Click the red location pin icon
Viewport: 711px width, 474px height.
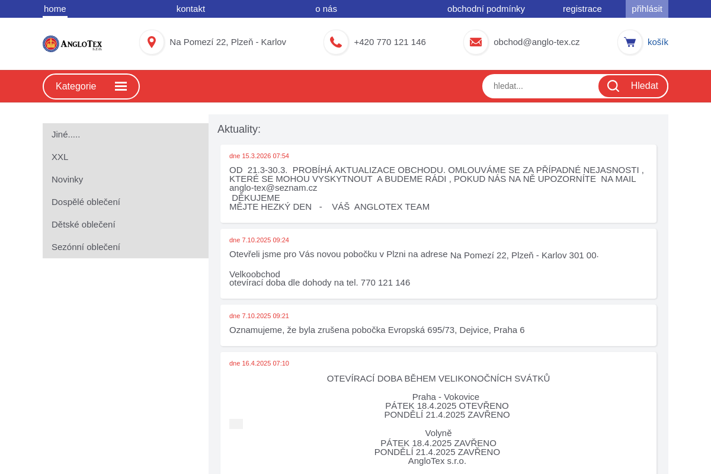coord(152,42)
